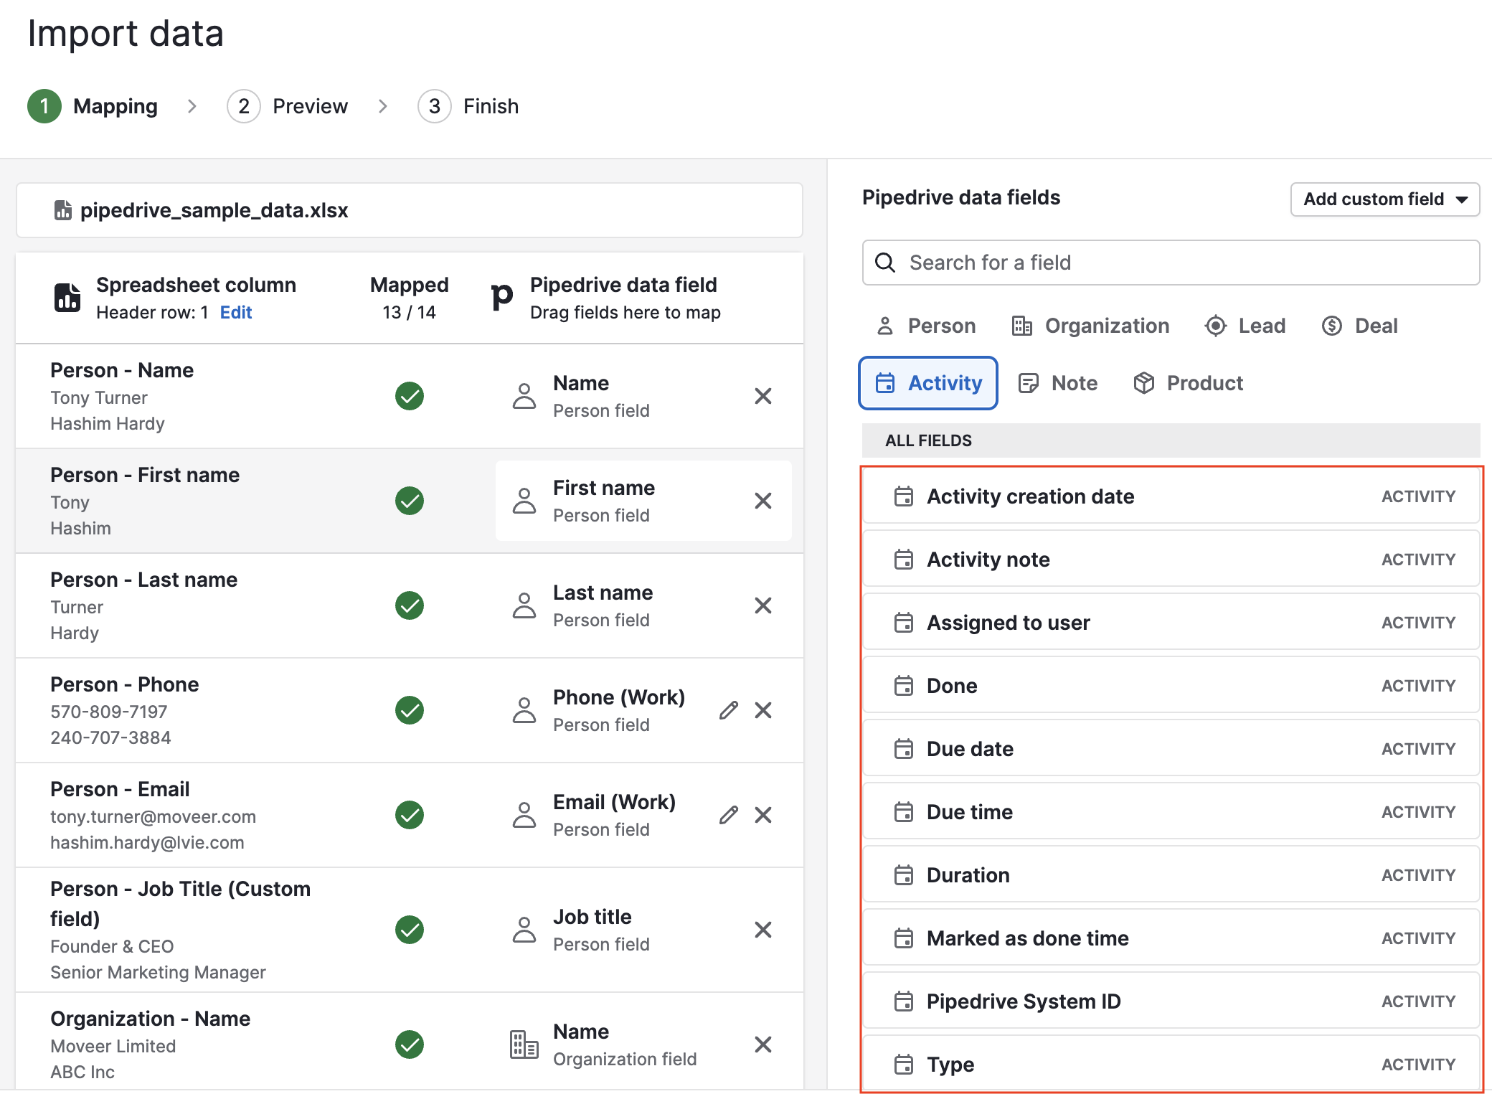Remove the Job title field mapping

pyautogui.click(x=764, y=930)
